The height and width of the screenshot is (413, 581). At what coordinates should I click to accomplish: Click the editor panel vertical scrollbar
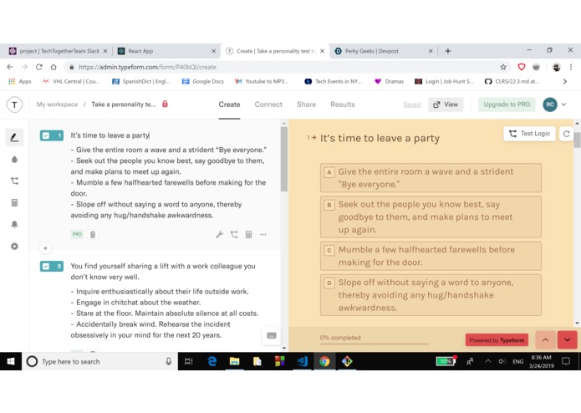[x=284, y=160]
